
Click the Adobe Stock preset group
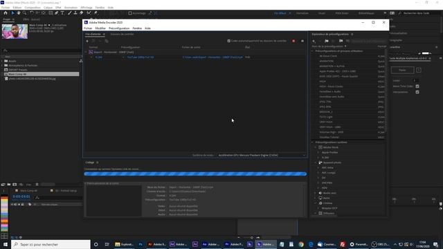pyautogui.click(x=331, y=147)
